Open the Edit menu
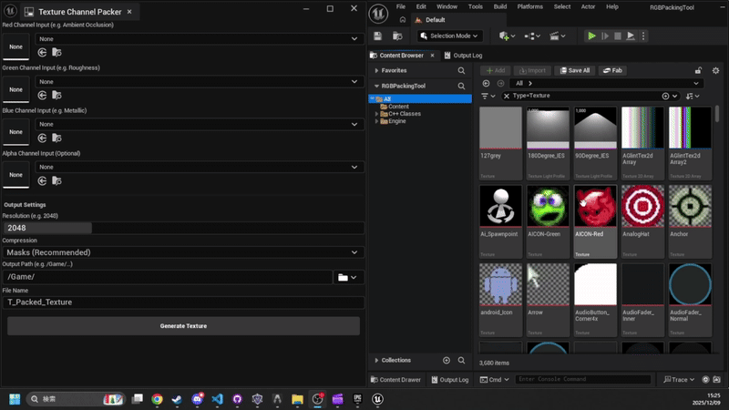This screenshot has height=410, width=729. coord(421,6)
